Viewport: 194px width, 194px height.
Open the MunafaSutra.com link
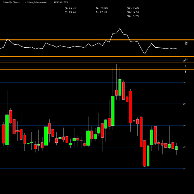37,2
